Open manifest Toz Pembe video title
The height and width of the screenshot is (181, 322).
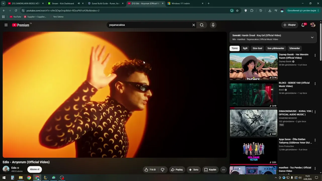pos(295,169)
